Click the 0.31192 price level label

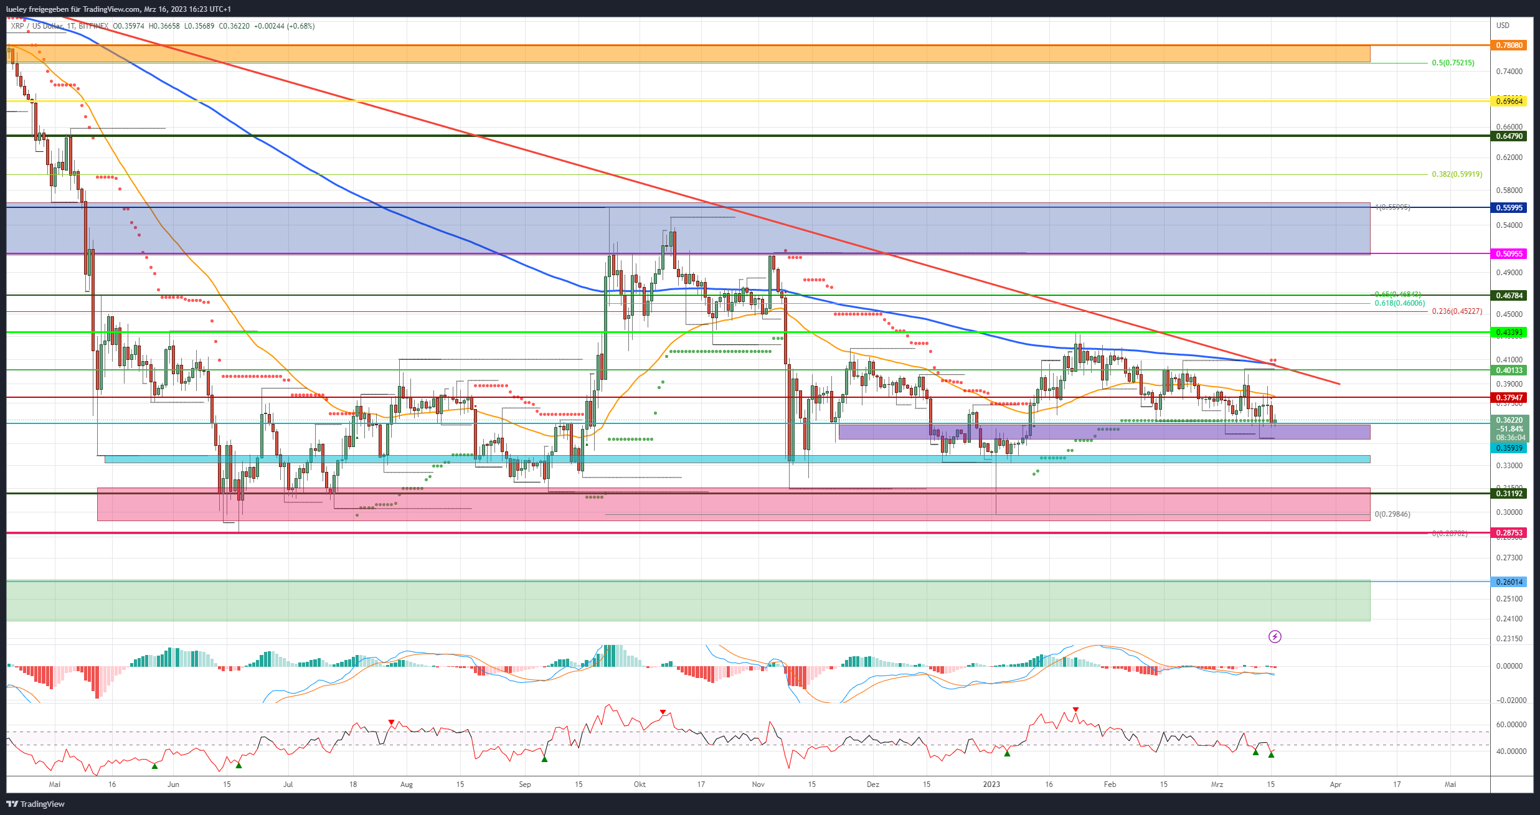(x=1509, y=493)
